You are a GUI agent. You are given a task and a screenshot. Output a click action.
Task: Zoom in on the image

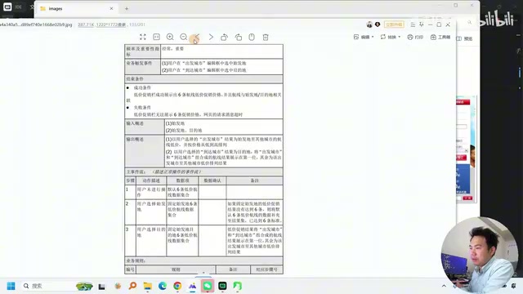(170, 37)
